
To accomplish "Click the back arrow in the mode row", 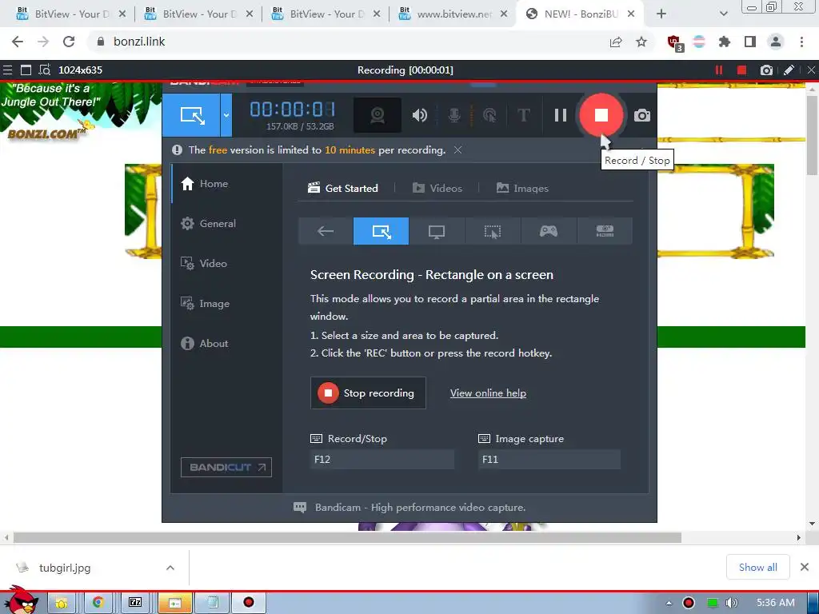I will click(326, 231).
